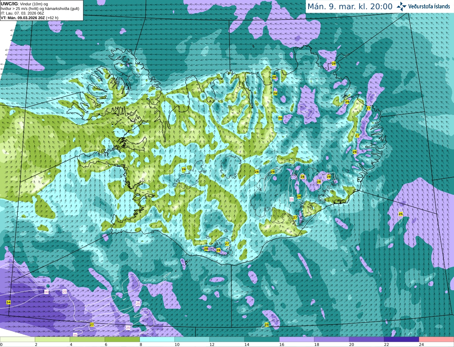Select the 14–16 m/s dark teal legend swatch

(262, 339)
